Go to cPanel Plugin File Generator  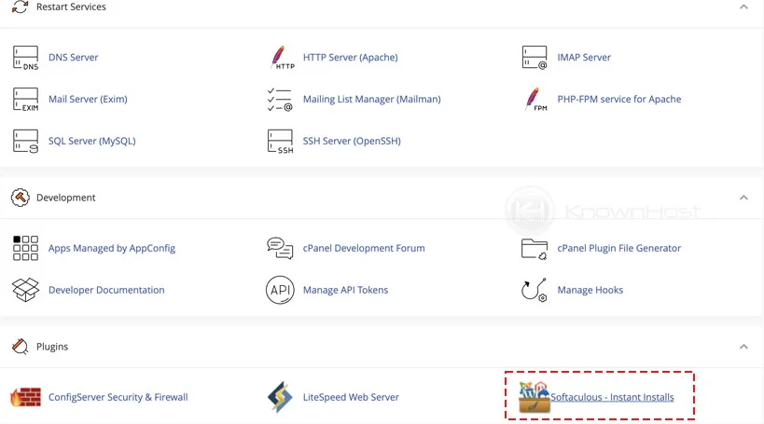(x=619, y=249)
